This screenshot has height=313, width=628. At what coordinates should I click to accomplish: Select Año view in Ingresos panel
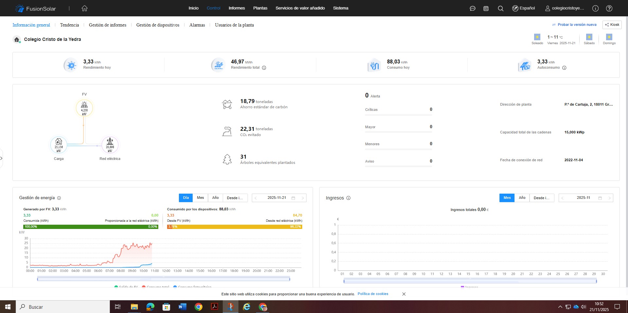pyautogui.click(x=522, y=198)
